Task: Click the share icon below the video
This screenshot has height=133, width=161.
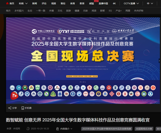Action: coord(10,108)
